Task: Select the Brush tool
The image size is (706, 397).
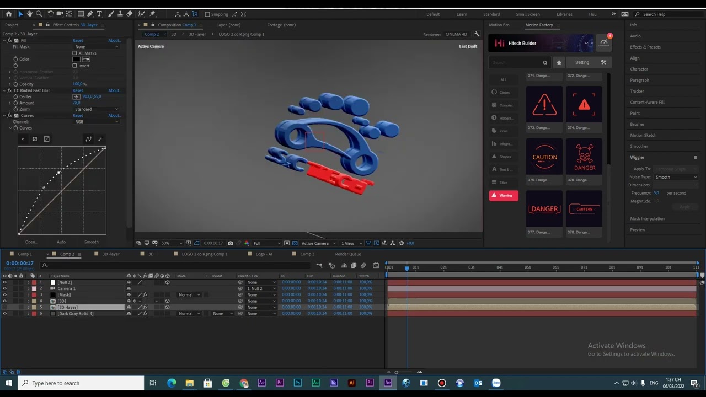Action: click(111, 14)
